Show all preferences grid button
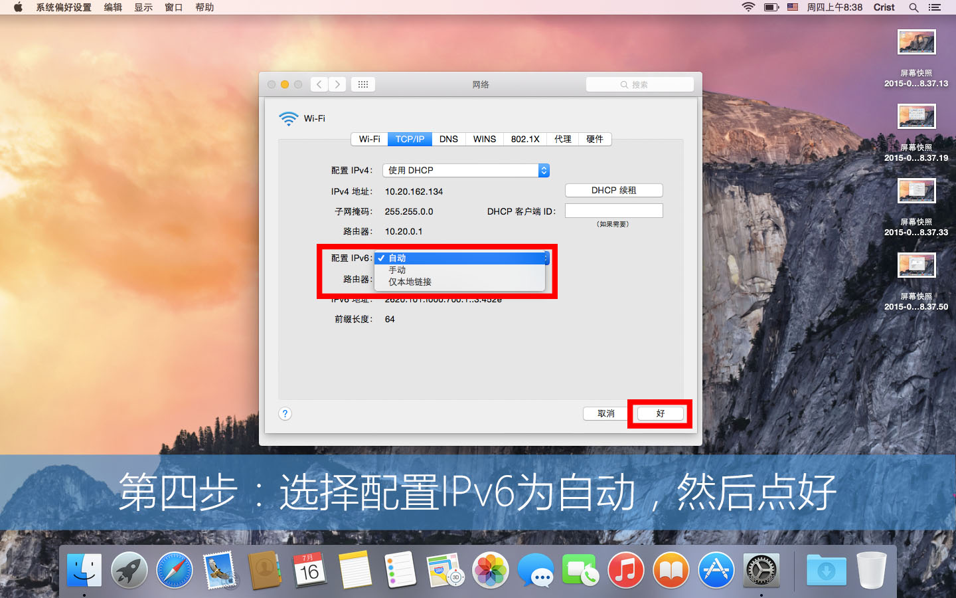 [x=363, y=84]
